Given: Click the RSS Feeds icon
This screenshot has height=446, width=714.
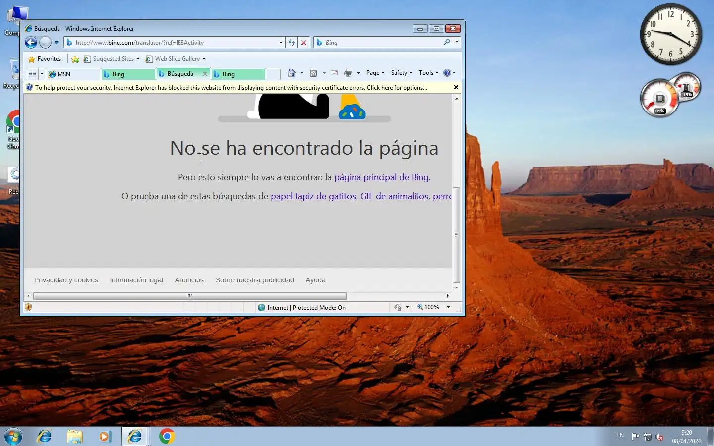Looking at the screenshot, I should 313,73.
